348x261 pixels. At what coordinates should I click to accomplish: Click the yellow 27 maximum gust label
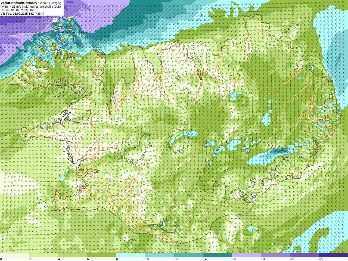(63, 40)
